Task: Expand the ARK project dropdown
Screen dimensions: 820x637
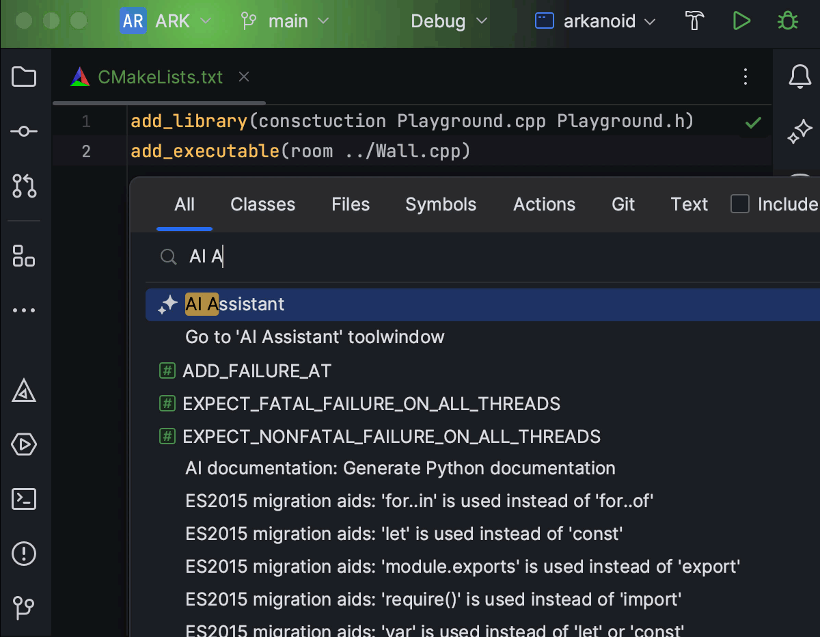Action: click(x=167, y=21)
